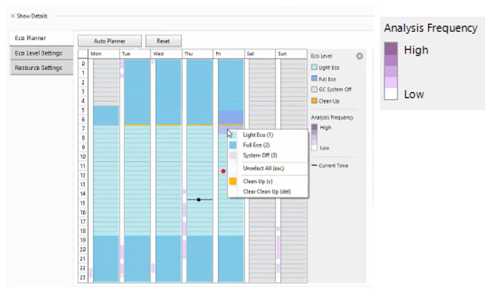Select the Tue column header
This screenshot has width=488, height=291.
point(135,54)
